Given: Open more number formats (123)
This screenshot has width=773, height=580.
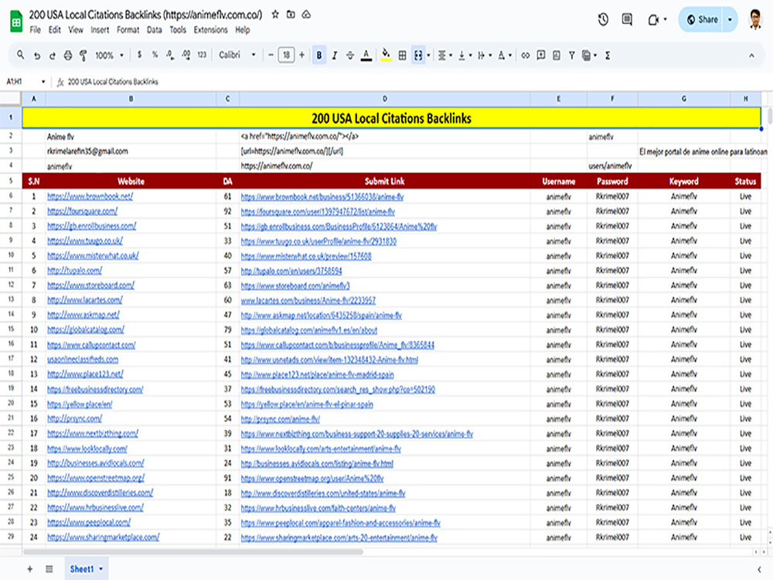Looking at the screenshot, I should [202, 55].
